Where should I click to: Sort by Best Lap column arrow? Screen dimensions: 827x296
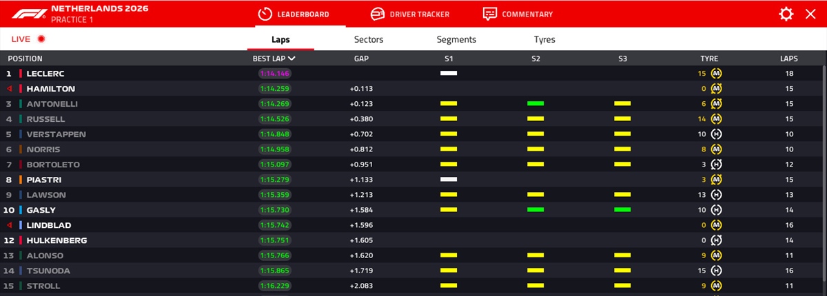(292, 59)
